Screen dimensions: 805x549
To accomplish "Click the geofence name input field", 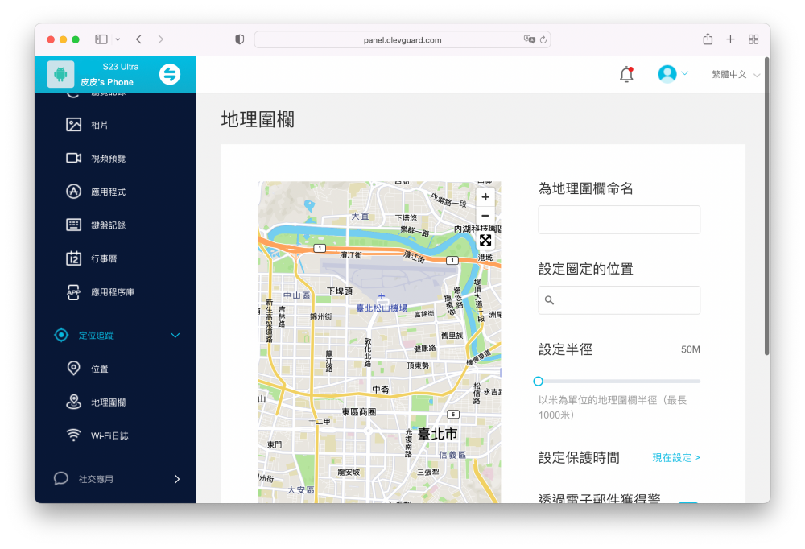I will (618, 220).
